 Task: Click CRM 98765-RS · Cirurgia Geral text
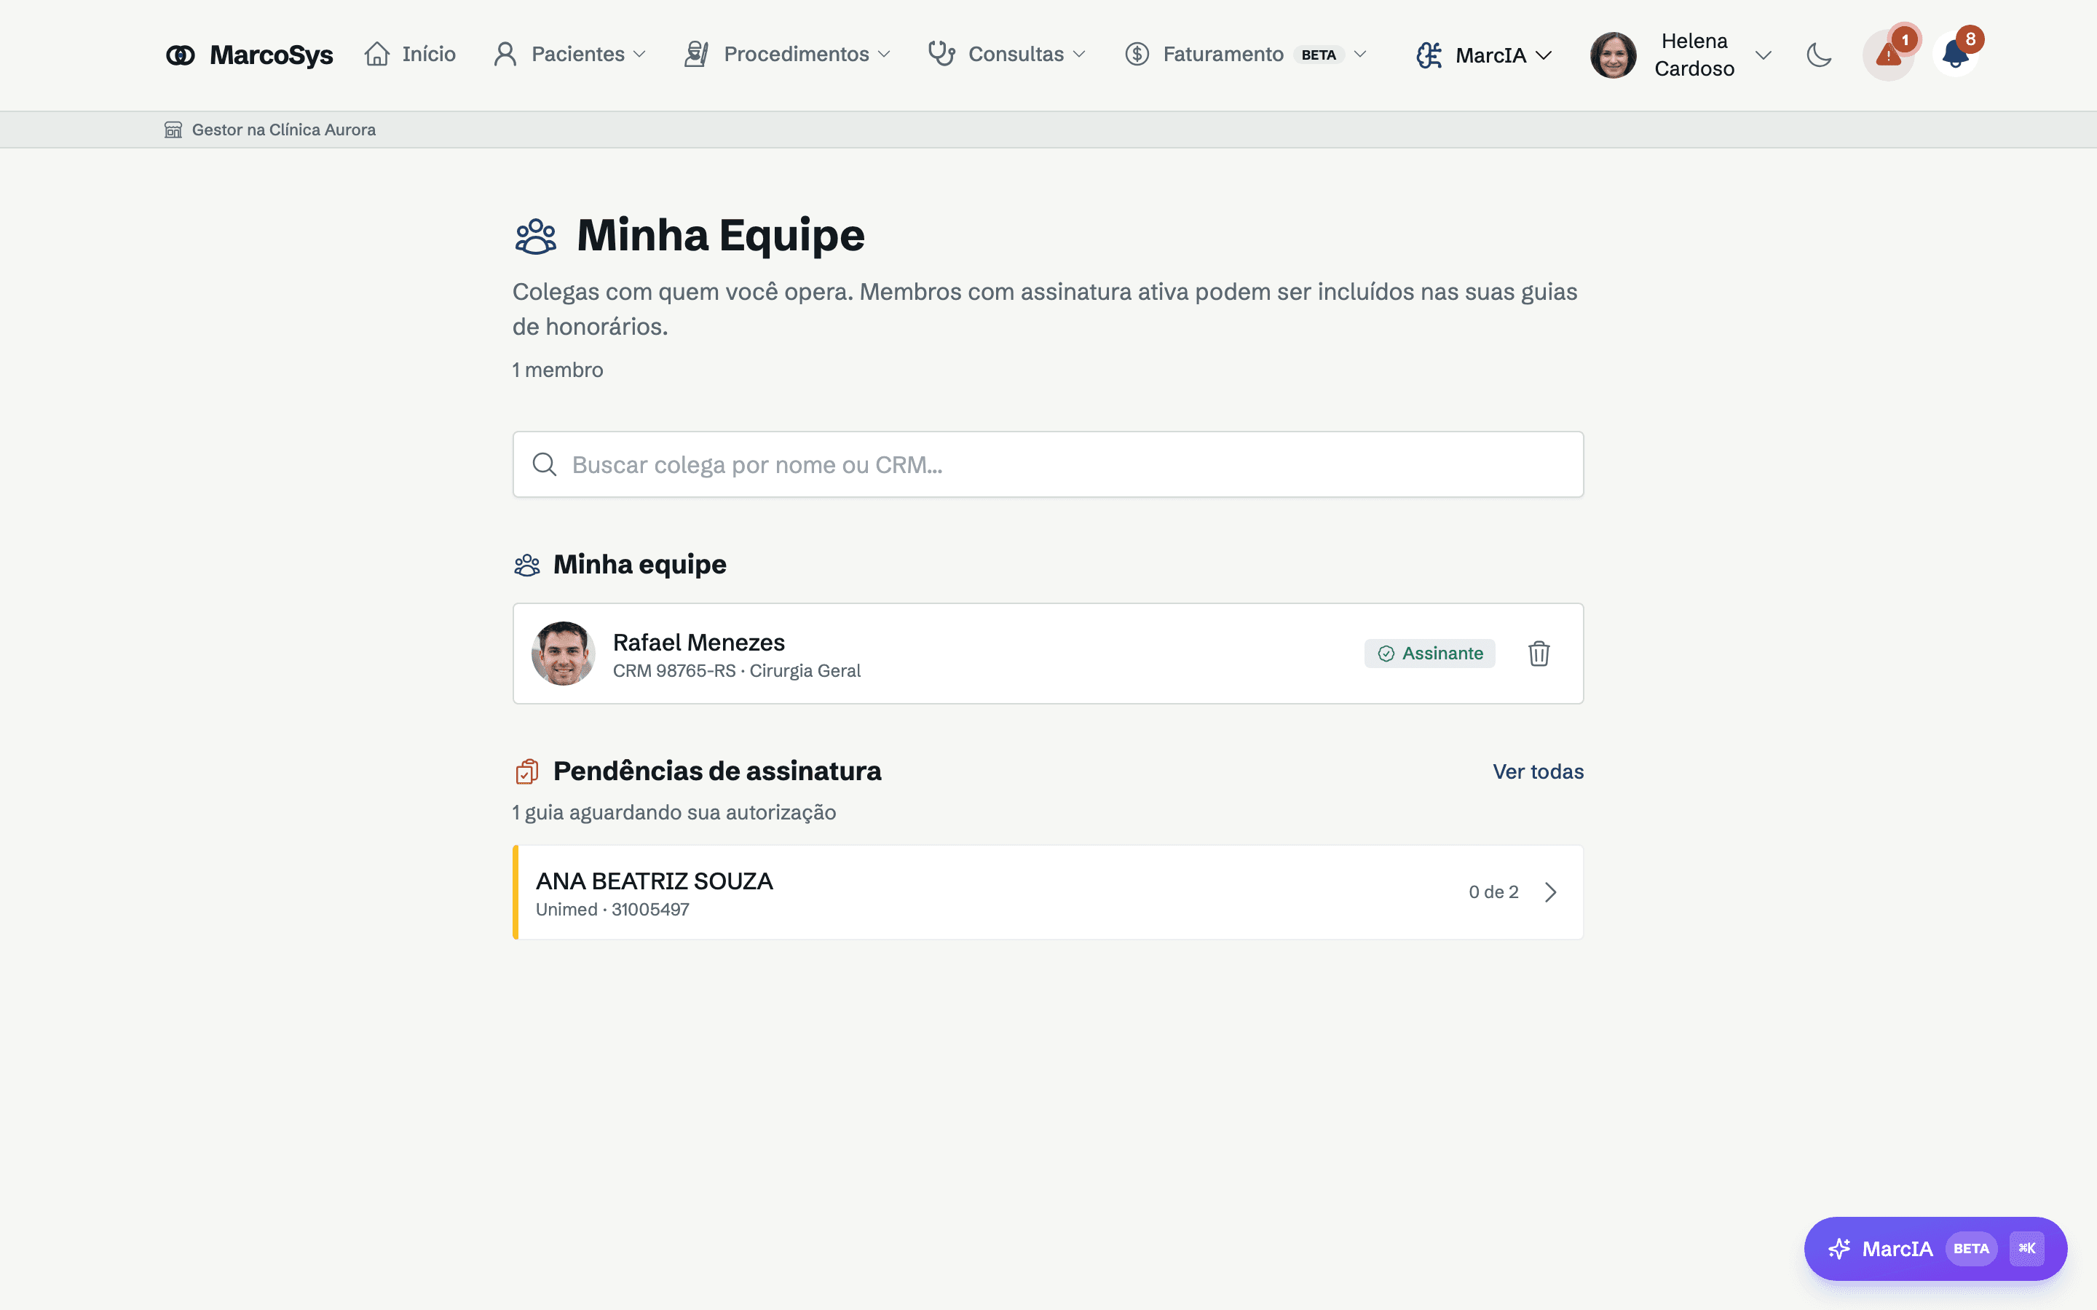coord(737,670)
